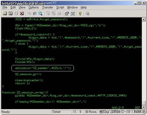
Task: Click the global $SZmember_dir declaration line
Action: click(x=71, y=96)
